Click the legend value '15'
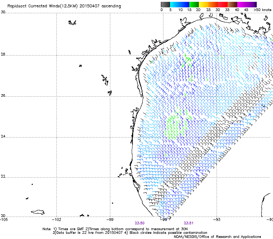 pos(189,10)
